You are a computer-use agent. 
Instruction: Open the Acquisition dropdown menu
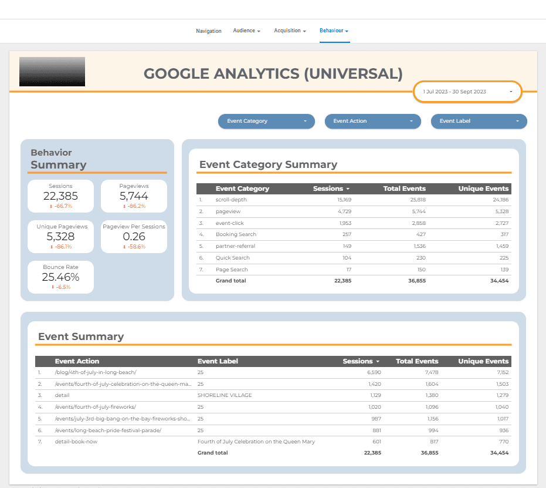point(290,31)
